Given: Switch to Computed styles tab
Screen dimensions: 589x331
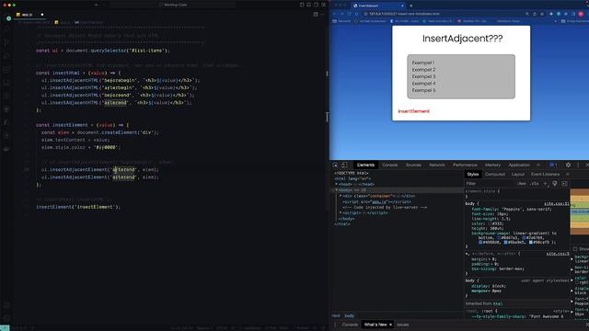Looking at the screenshot, I should [495, 174].
